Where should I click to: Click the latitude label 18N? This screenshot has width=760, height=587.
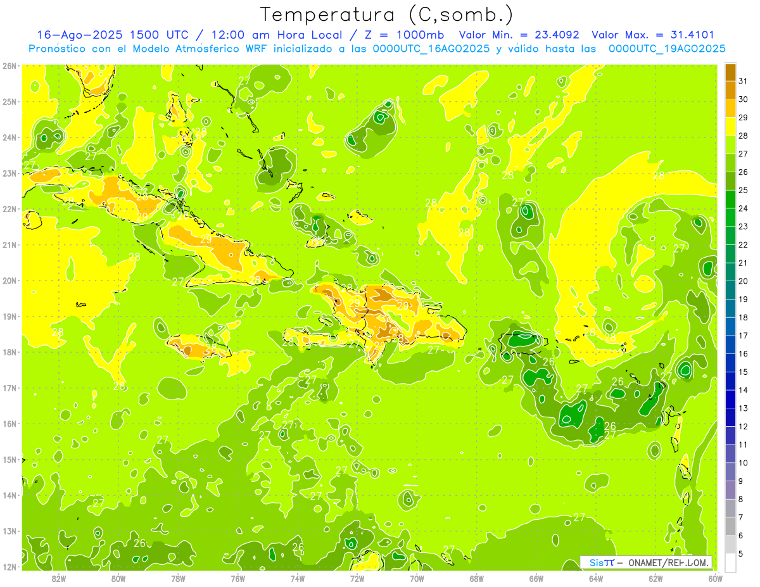9,352
